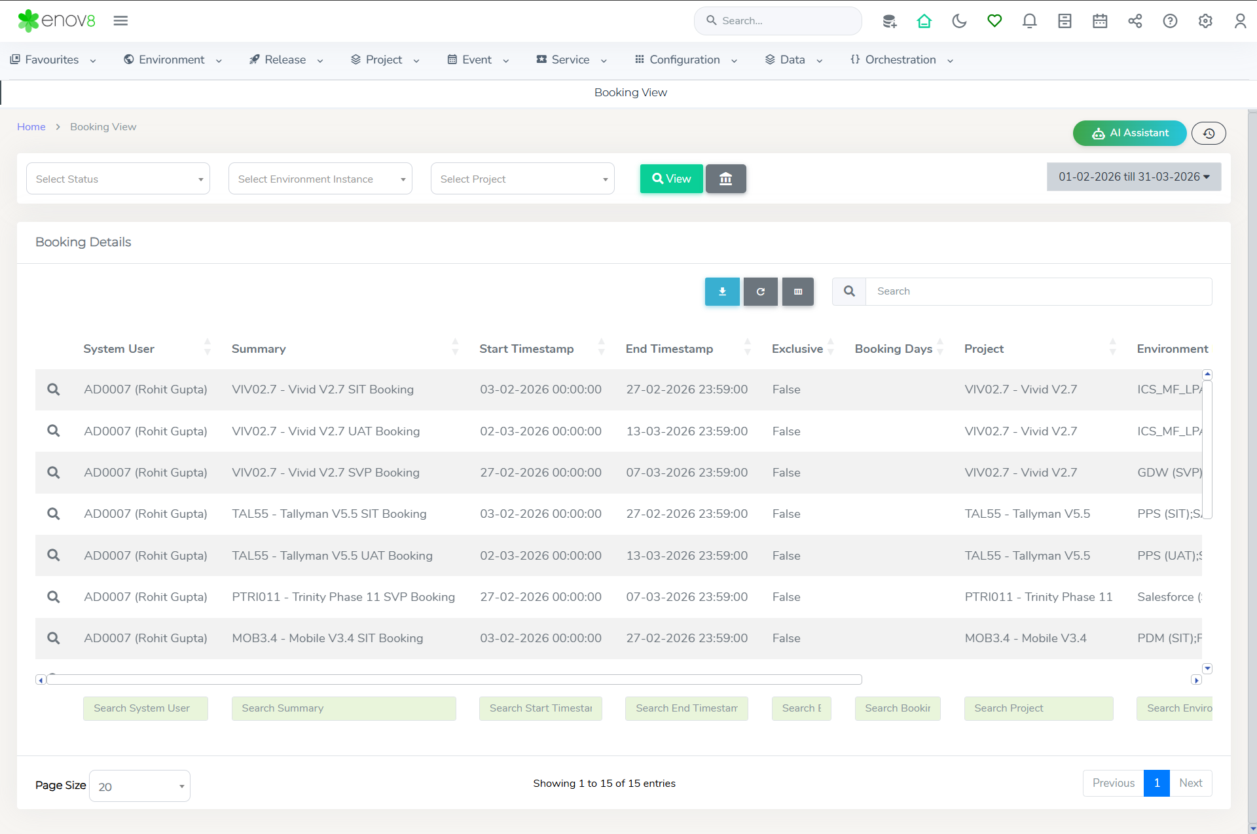Click the green View button
The height and width of the screenshot is (834, 1257).
coord(671,179)
